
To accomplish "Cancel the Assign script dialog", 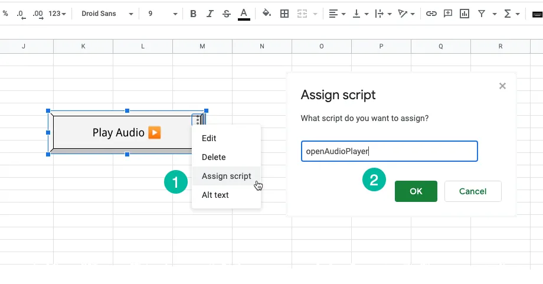I will click(473, 191).
